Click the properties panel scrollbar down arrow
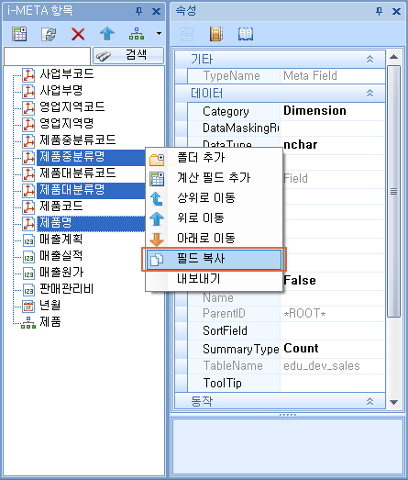408x480 pixels. tap(393, 402)
